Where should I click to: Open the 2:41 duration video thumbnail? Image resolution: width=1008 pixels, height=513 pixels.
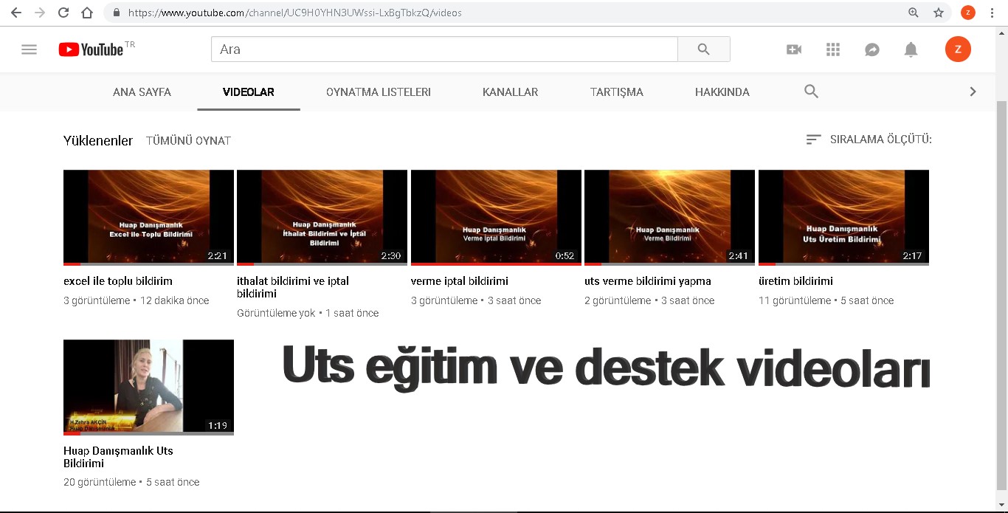point(669,218)
